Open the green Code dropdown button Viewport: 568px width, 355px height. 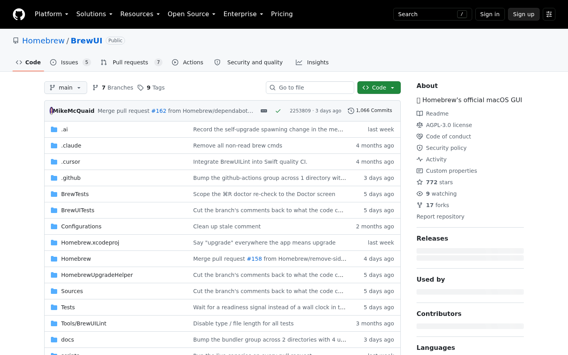(x=379, y=88)
